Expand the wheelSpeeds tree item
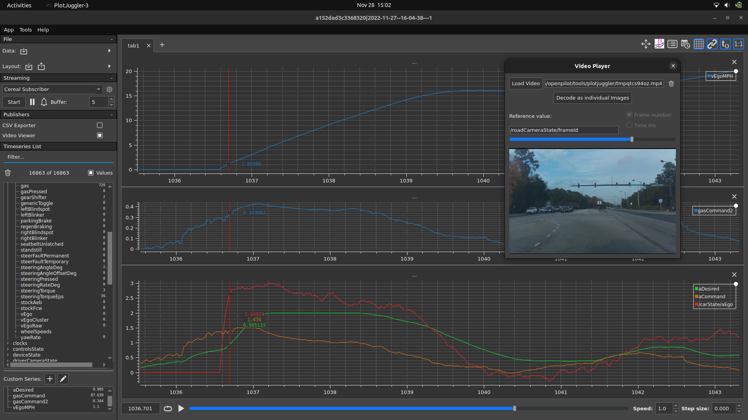 point(16,331)
